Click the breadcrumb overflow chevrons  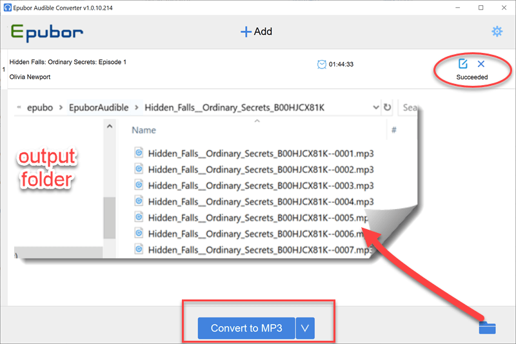19,107
